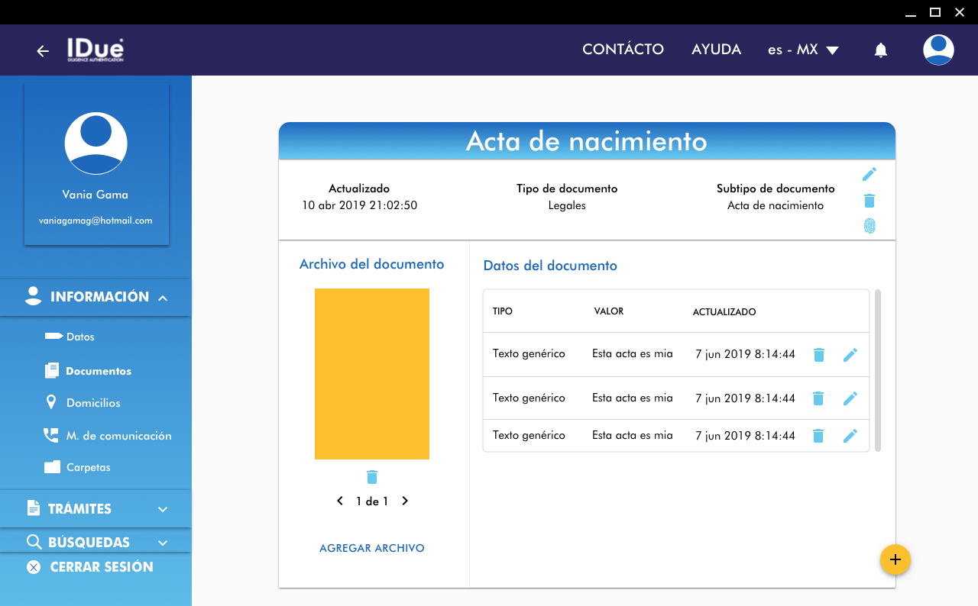Open the CONTÁCTO menu item
Viewport: 978px width, 606px height.
[623, 50]
